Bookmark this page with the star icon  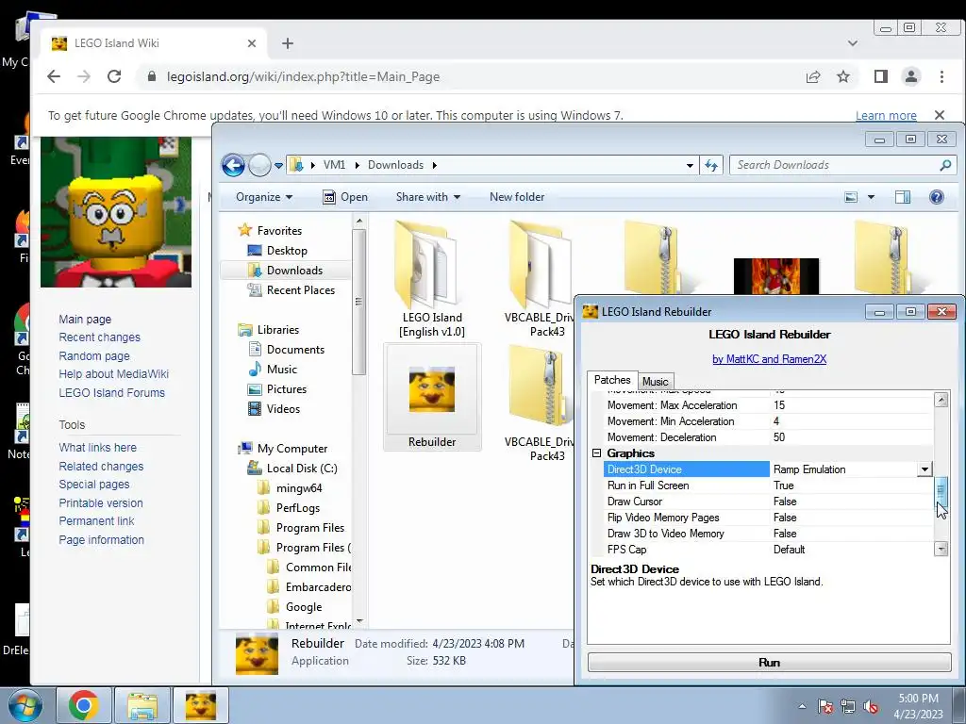pos(843,76)
